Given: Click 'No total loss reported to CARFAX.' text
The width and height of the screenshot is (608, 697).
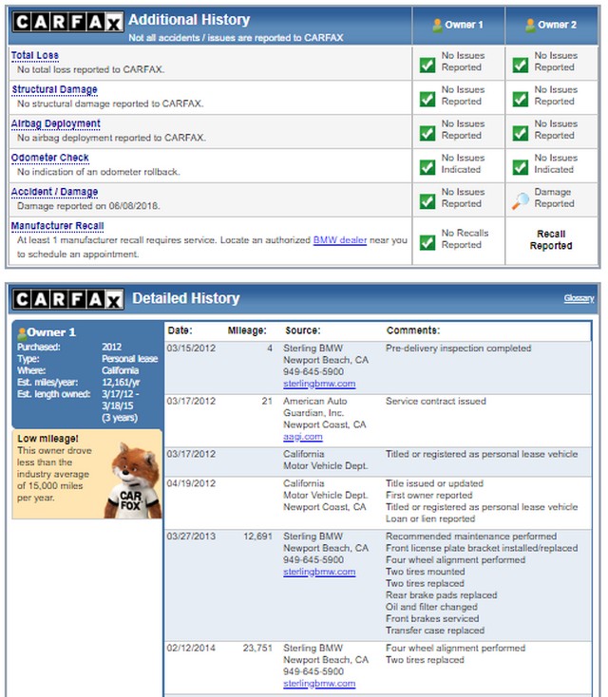Looking at the screenshot, I should click(91, 69).
